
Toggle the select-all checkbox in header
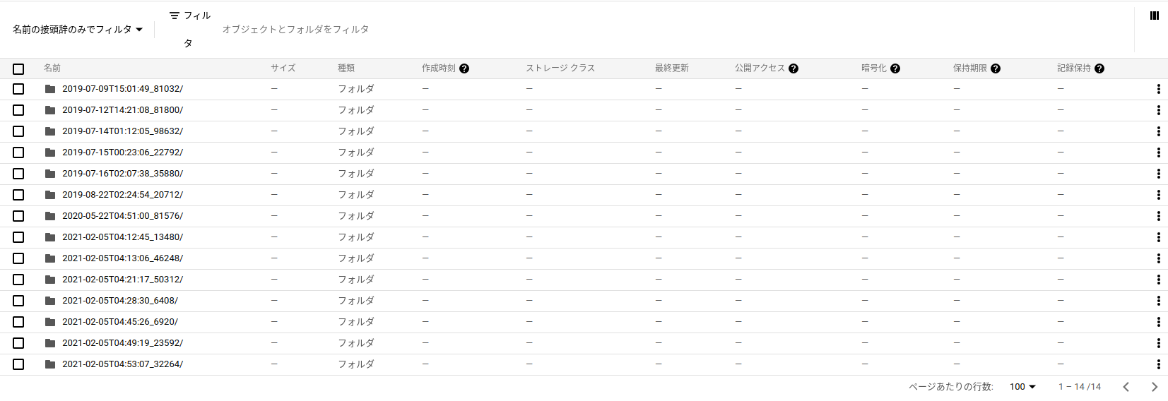point(18,68)
